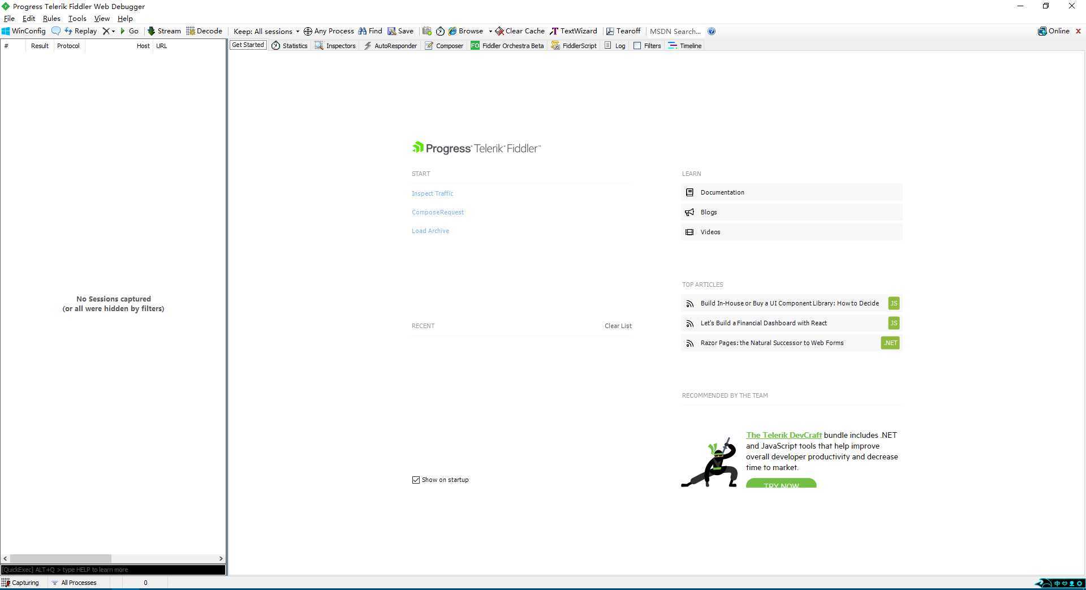Open the Edit menu
This screenshot has height=590, width=1086.
(x=29, y=19)
